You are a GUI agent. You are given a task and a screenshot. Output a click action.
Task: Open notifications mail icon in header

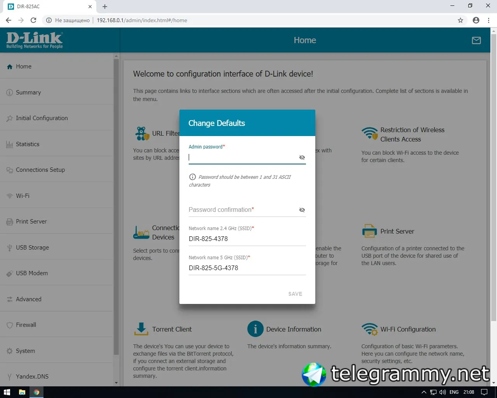tap(476, 40)
